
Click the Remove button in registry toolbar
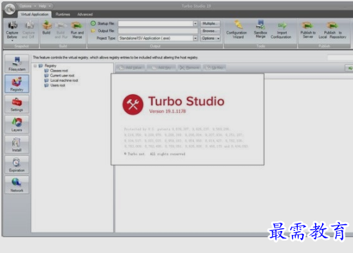point(190,67)
